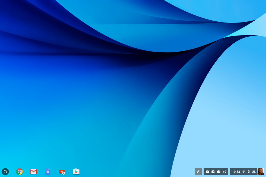Open the user profile avatar

(261, 172)
